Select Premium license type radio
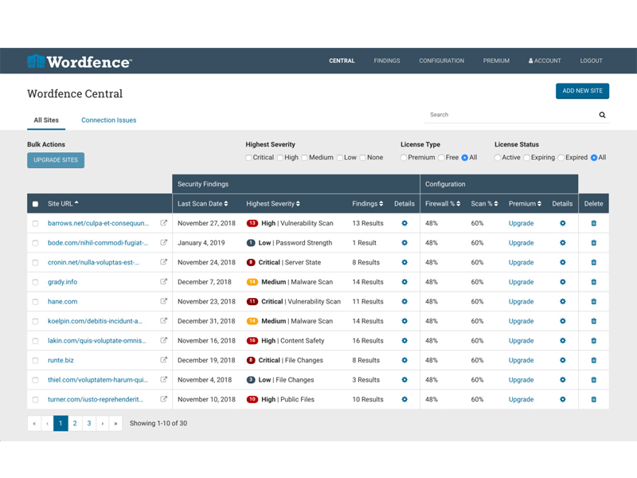Viewport: 637px width, 478px height. point(404,158)
